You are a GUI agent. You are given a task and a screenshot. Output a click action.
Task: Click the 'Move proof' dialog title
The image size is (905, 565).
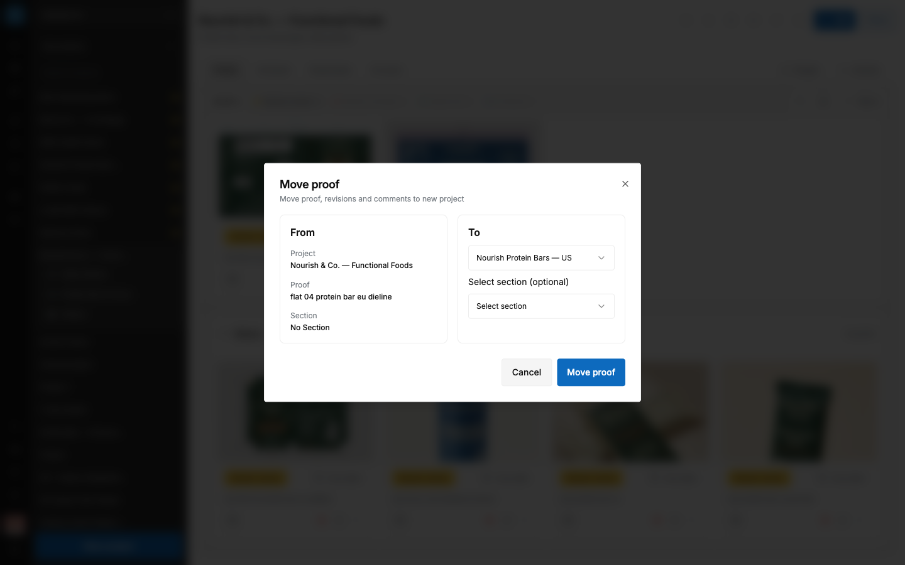click(x=309, y=185)
